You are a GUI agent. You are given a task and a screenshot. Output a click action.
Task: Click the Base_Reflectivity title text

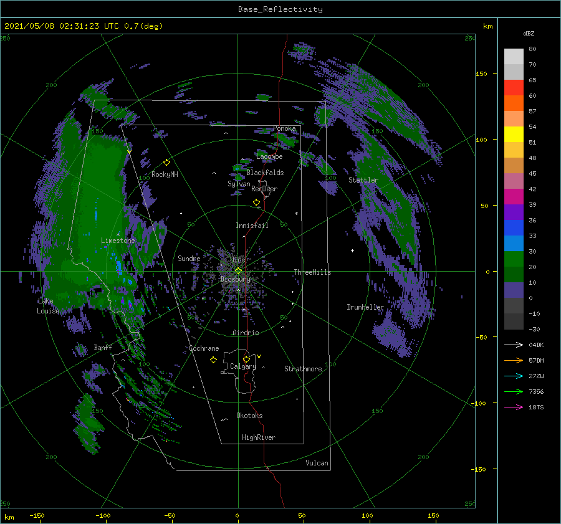tap(280, 9)
